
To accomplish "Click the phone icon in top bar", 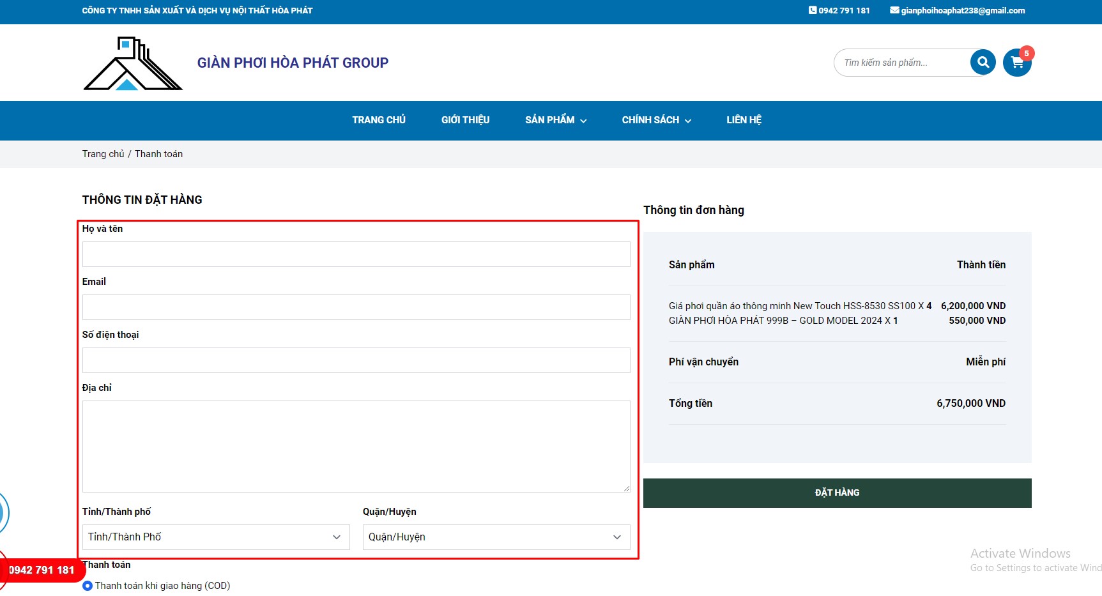I will coord(812,10).
